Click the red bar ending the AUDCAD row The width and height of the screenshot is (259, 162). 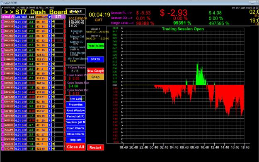coord(65,22)
